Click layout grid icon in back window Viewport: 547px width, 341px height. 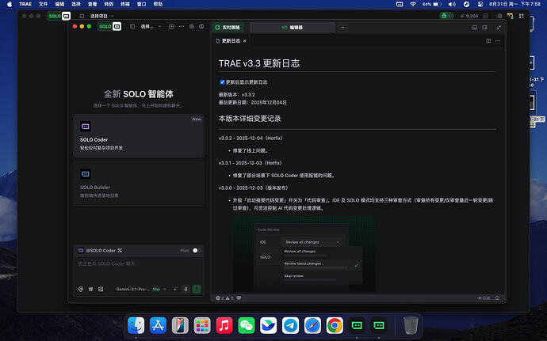521,16
